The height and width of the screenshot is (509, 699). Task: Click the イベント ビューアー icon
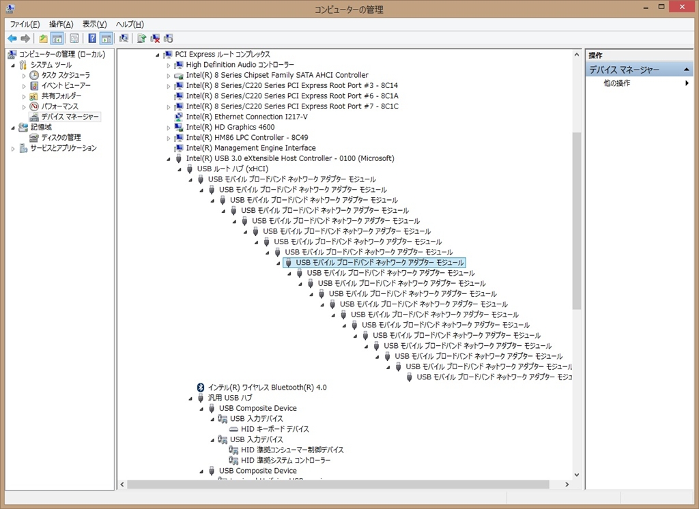click(34, 85)
